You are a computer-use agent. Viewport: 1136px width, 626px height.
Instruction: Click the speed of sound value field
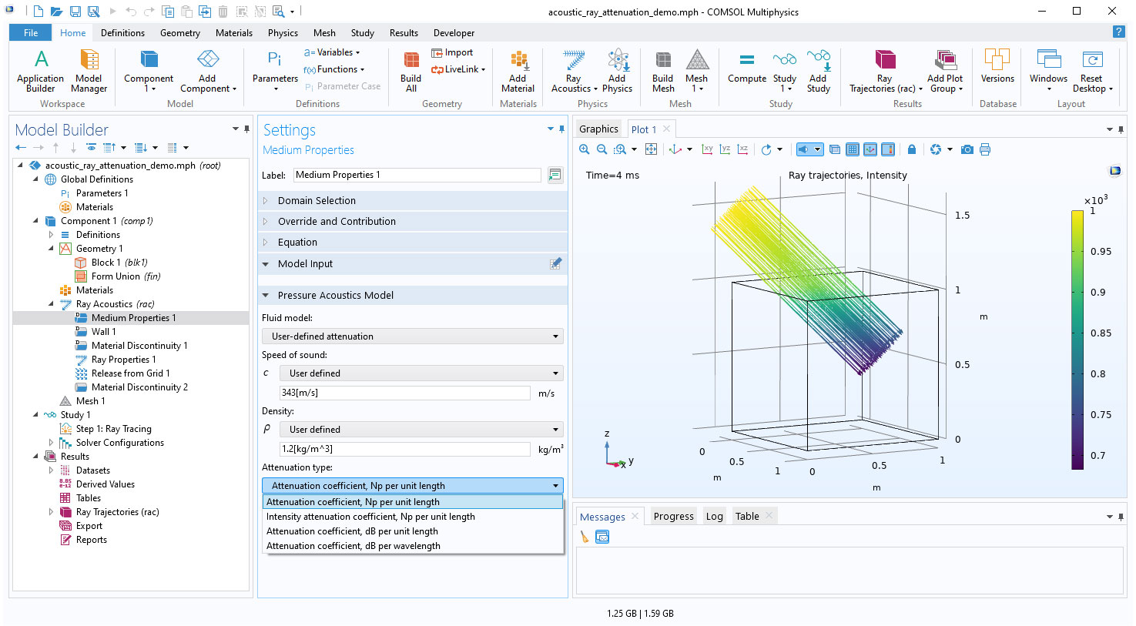tap(404, 393)
